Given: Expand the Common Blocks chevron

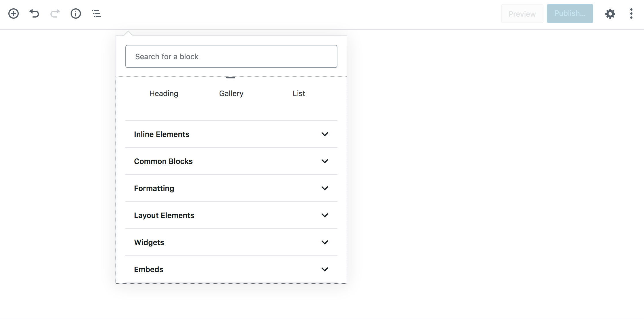Looking at the screenshot, I should [x=324, y=161].
